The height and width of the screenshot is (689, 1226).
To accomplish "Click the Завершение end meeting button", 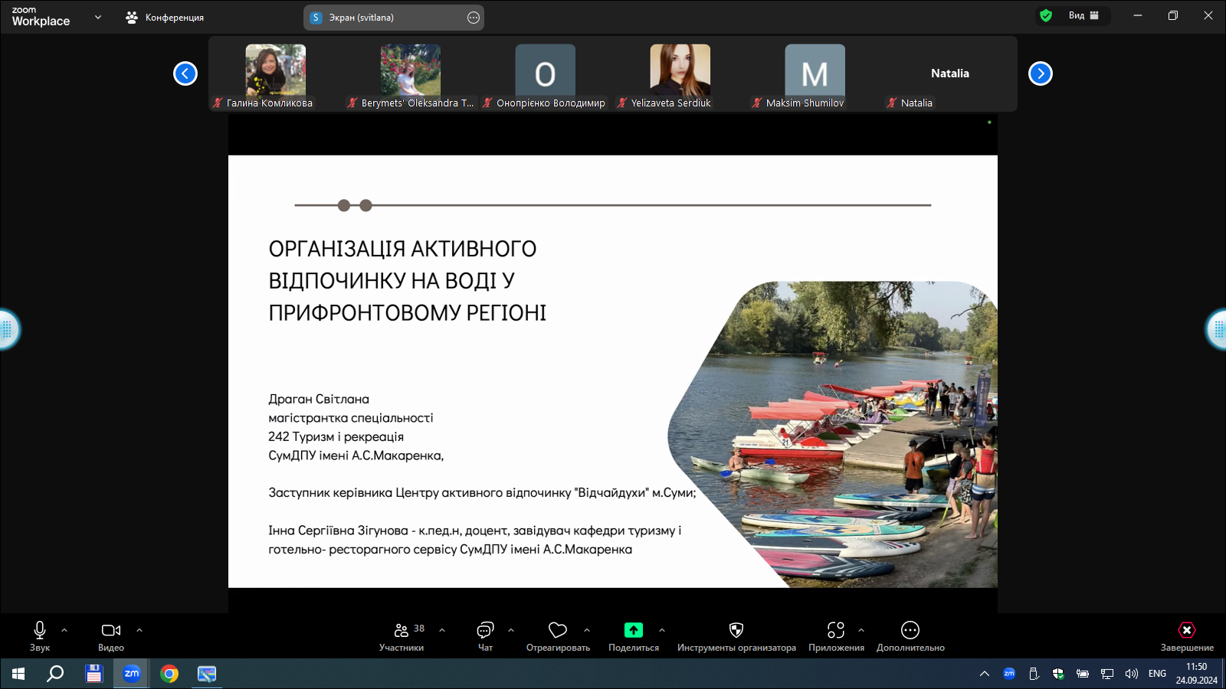I will [1186, 630].
